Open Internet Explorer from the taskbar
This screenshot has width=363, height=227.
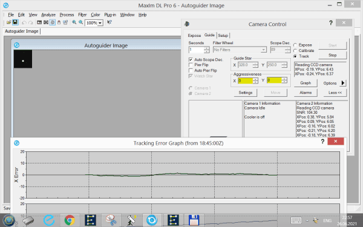coord(48,220)
